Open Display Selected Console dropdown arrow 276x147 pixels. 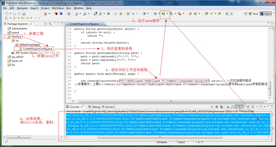pos(257,107)
